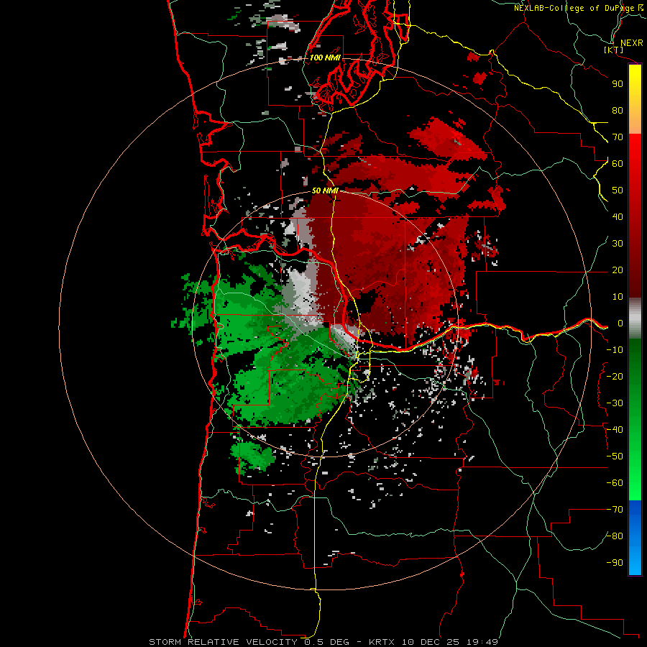
Task: Click the "100 NMI" range ring label
Action: pos(325,58)
